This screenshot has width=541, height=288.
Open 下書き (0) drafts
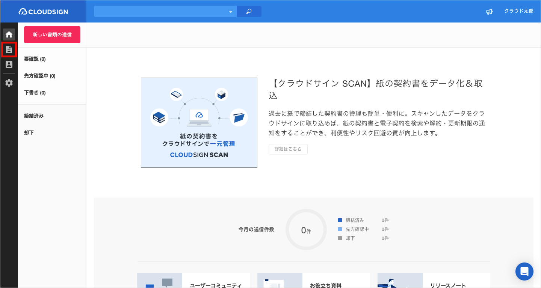pyautogui.click(x=35, y=93)
